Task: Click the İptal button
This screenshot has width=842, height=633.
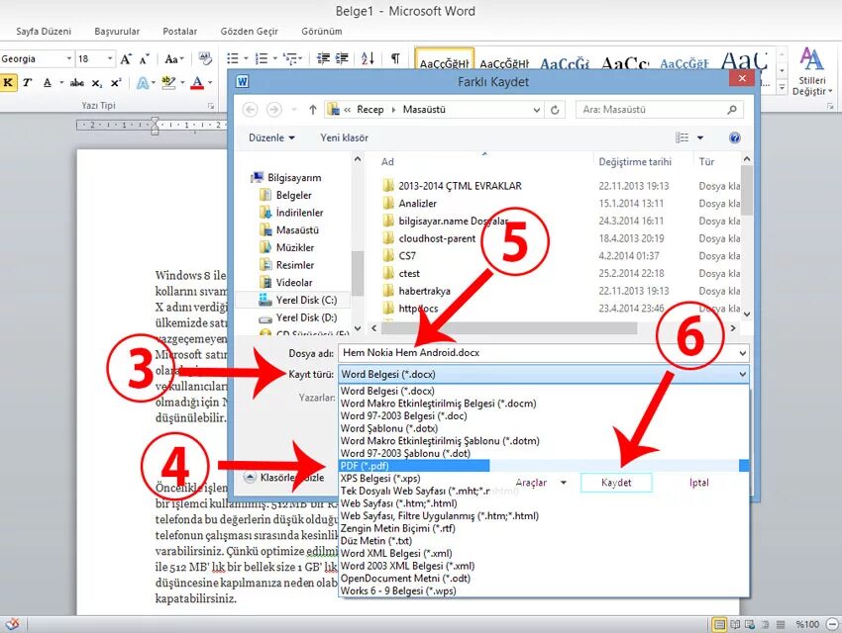Action: tap(699, 483)
